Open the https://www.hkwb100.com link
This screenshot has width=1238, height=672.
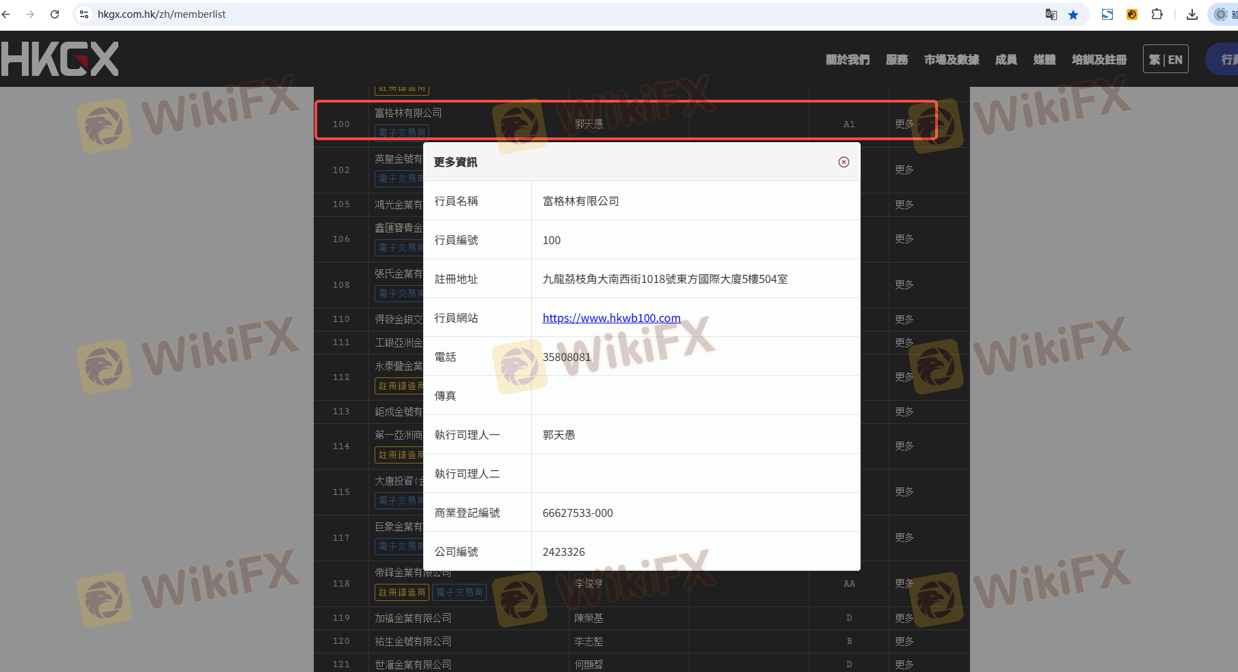(611, 318)
